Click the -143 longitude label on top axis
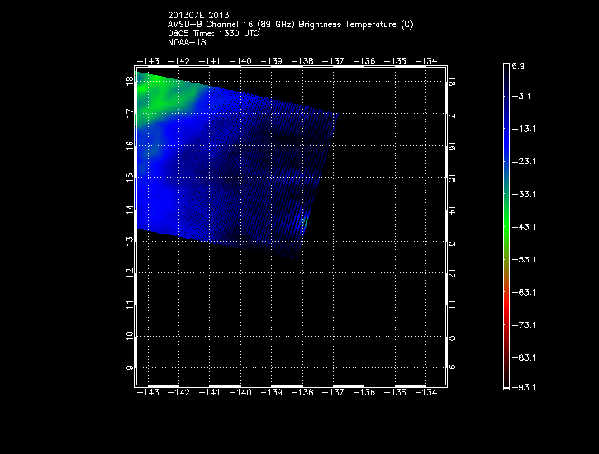 coord(147,61)
